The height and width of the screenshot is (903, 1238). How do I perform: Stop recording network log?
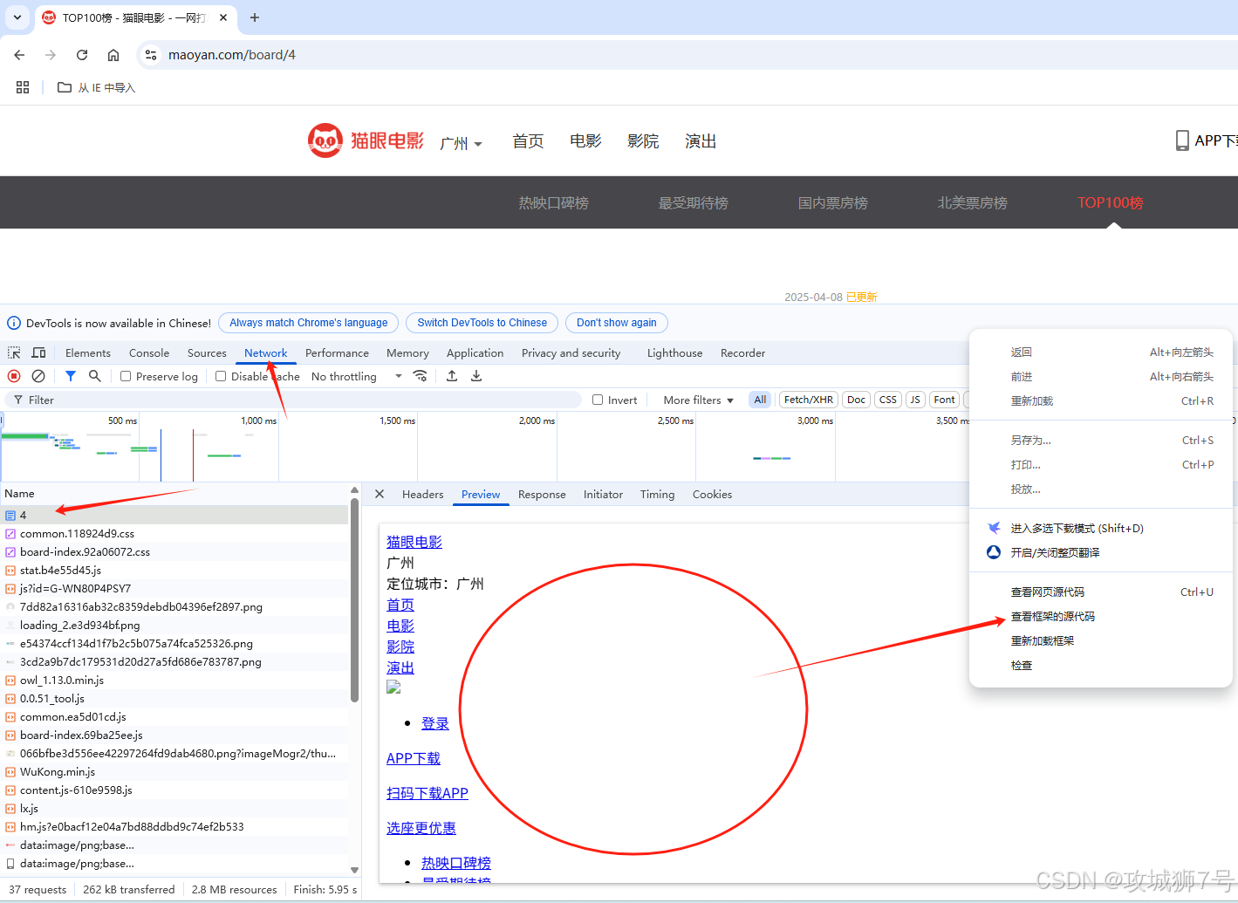tap(14, 376)
